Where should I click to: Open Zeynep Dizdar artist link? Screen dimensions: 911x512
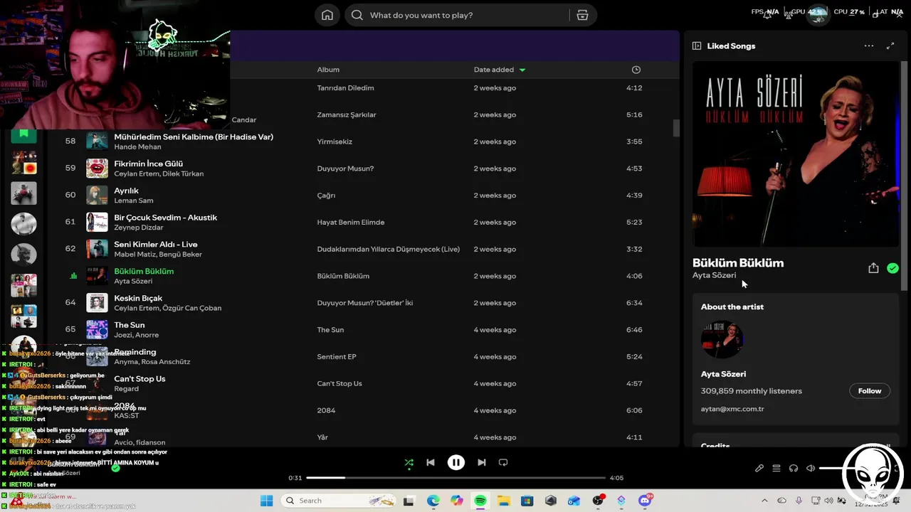138,228
